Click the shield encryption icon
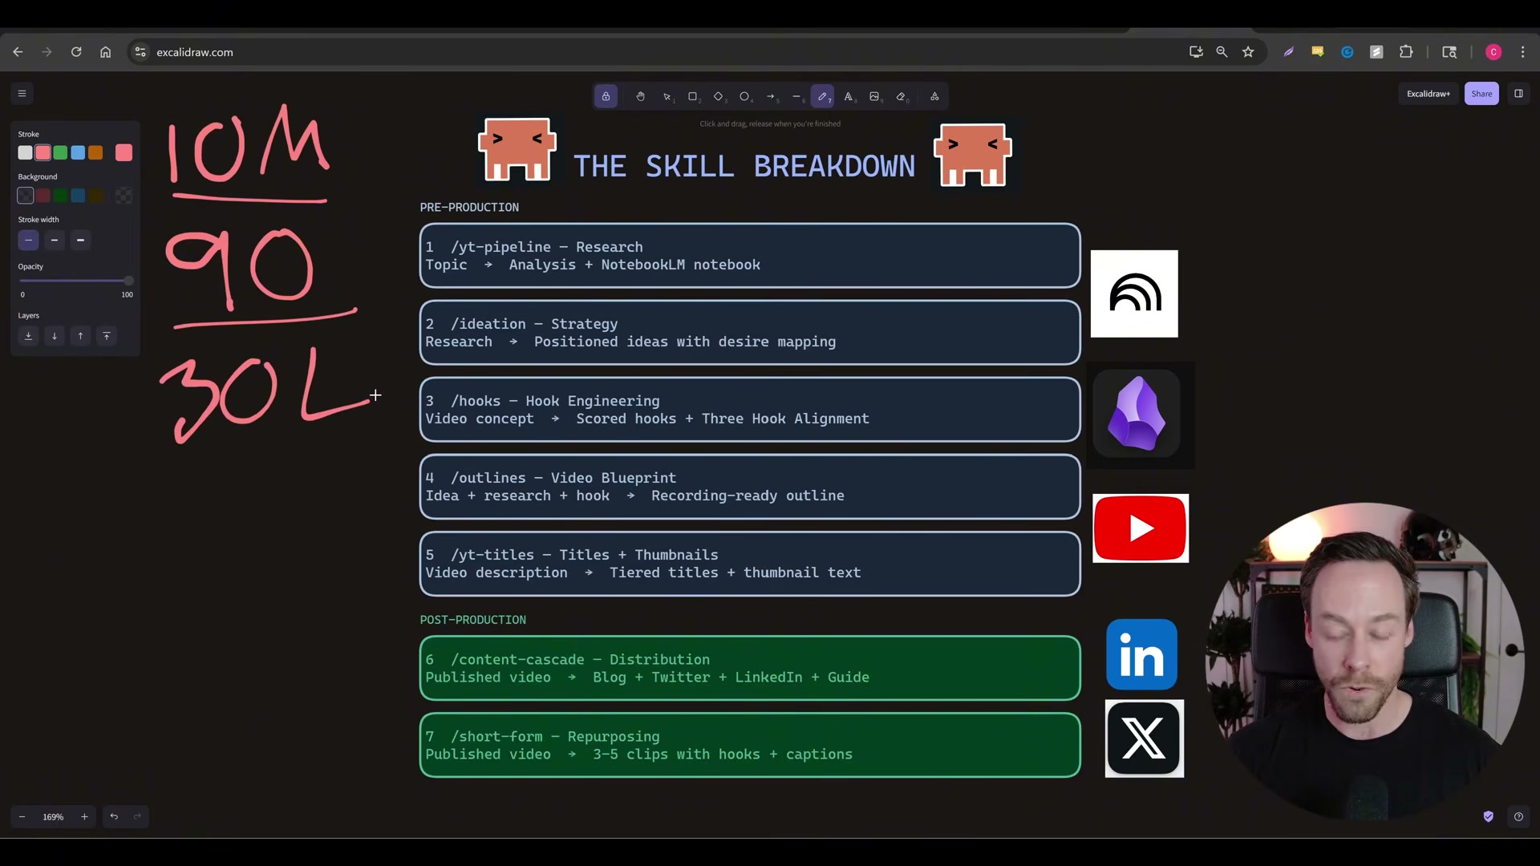Screen dimensions: 1540x866 pos(1489,816)
